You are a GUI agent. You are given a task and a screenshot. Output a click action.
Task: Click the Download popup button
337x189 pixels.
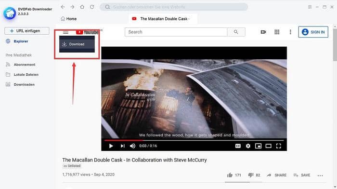[x=77, y=44]
